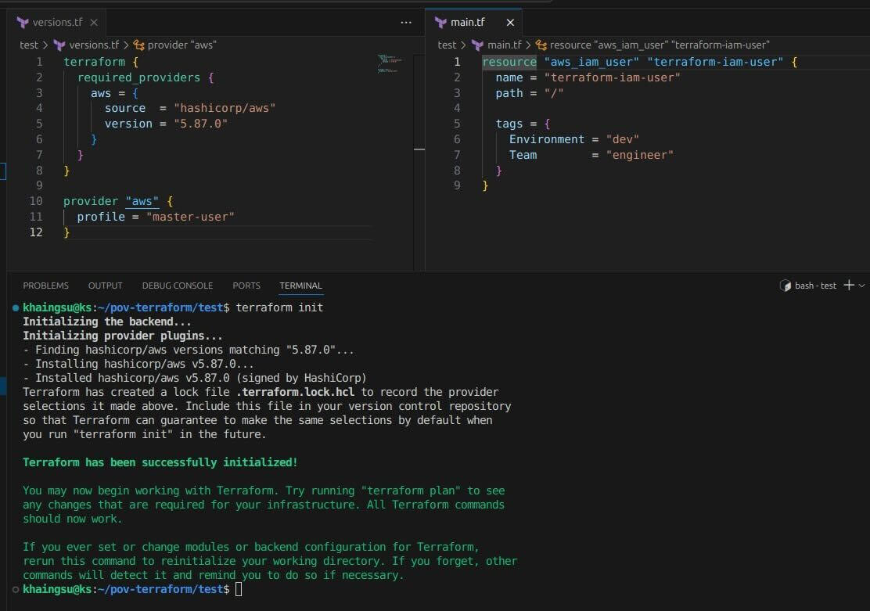Screen dimensions: 870x611
Task: Click the "master-user" profile value
Action: pos(190,217)
